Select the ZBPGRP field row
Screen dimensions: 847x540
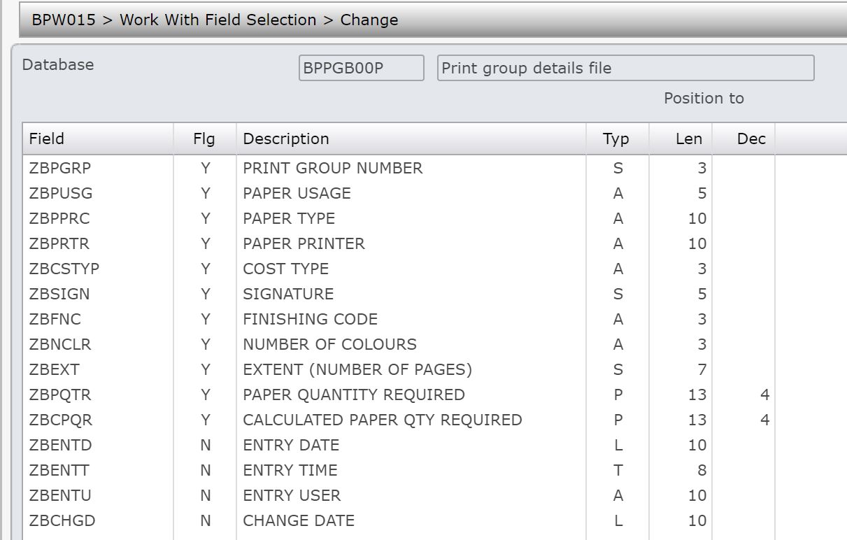coord(435,168)
